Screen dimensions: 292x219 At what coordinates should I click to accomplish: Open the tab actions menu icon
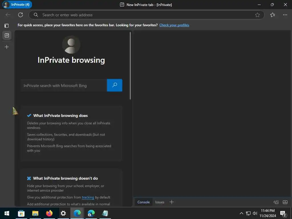click(x=7, y=25)
